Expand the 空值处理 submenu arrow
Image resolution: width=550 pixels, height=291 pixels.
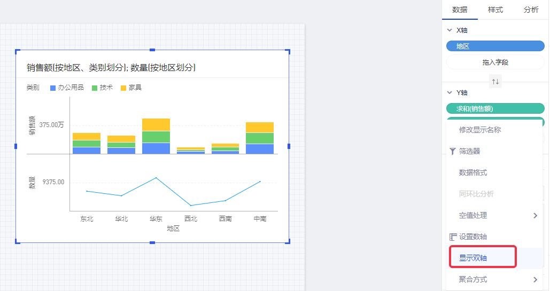pyautogui.click(x=535, y=215)
